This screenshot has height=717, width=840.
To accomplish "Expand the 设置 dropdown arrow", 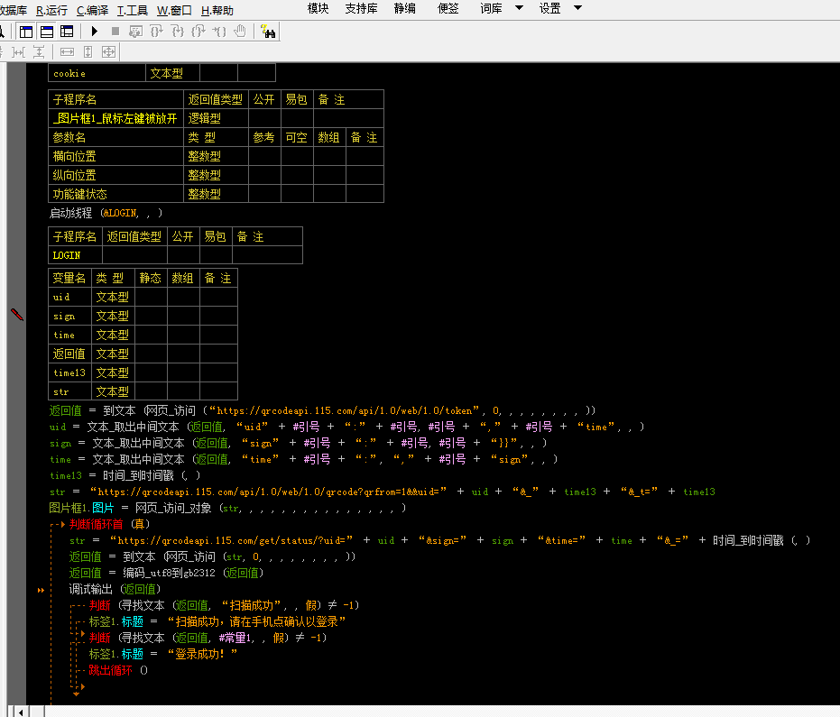I will tap(577, 8).
